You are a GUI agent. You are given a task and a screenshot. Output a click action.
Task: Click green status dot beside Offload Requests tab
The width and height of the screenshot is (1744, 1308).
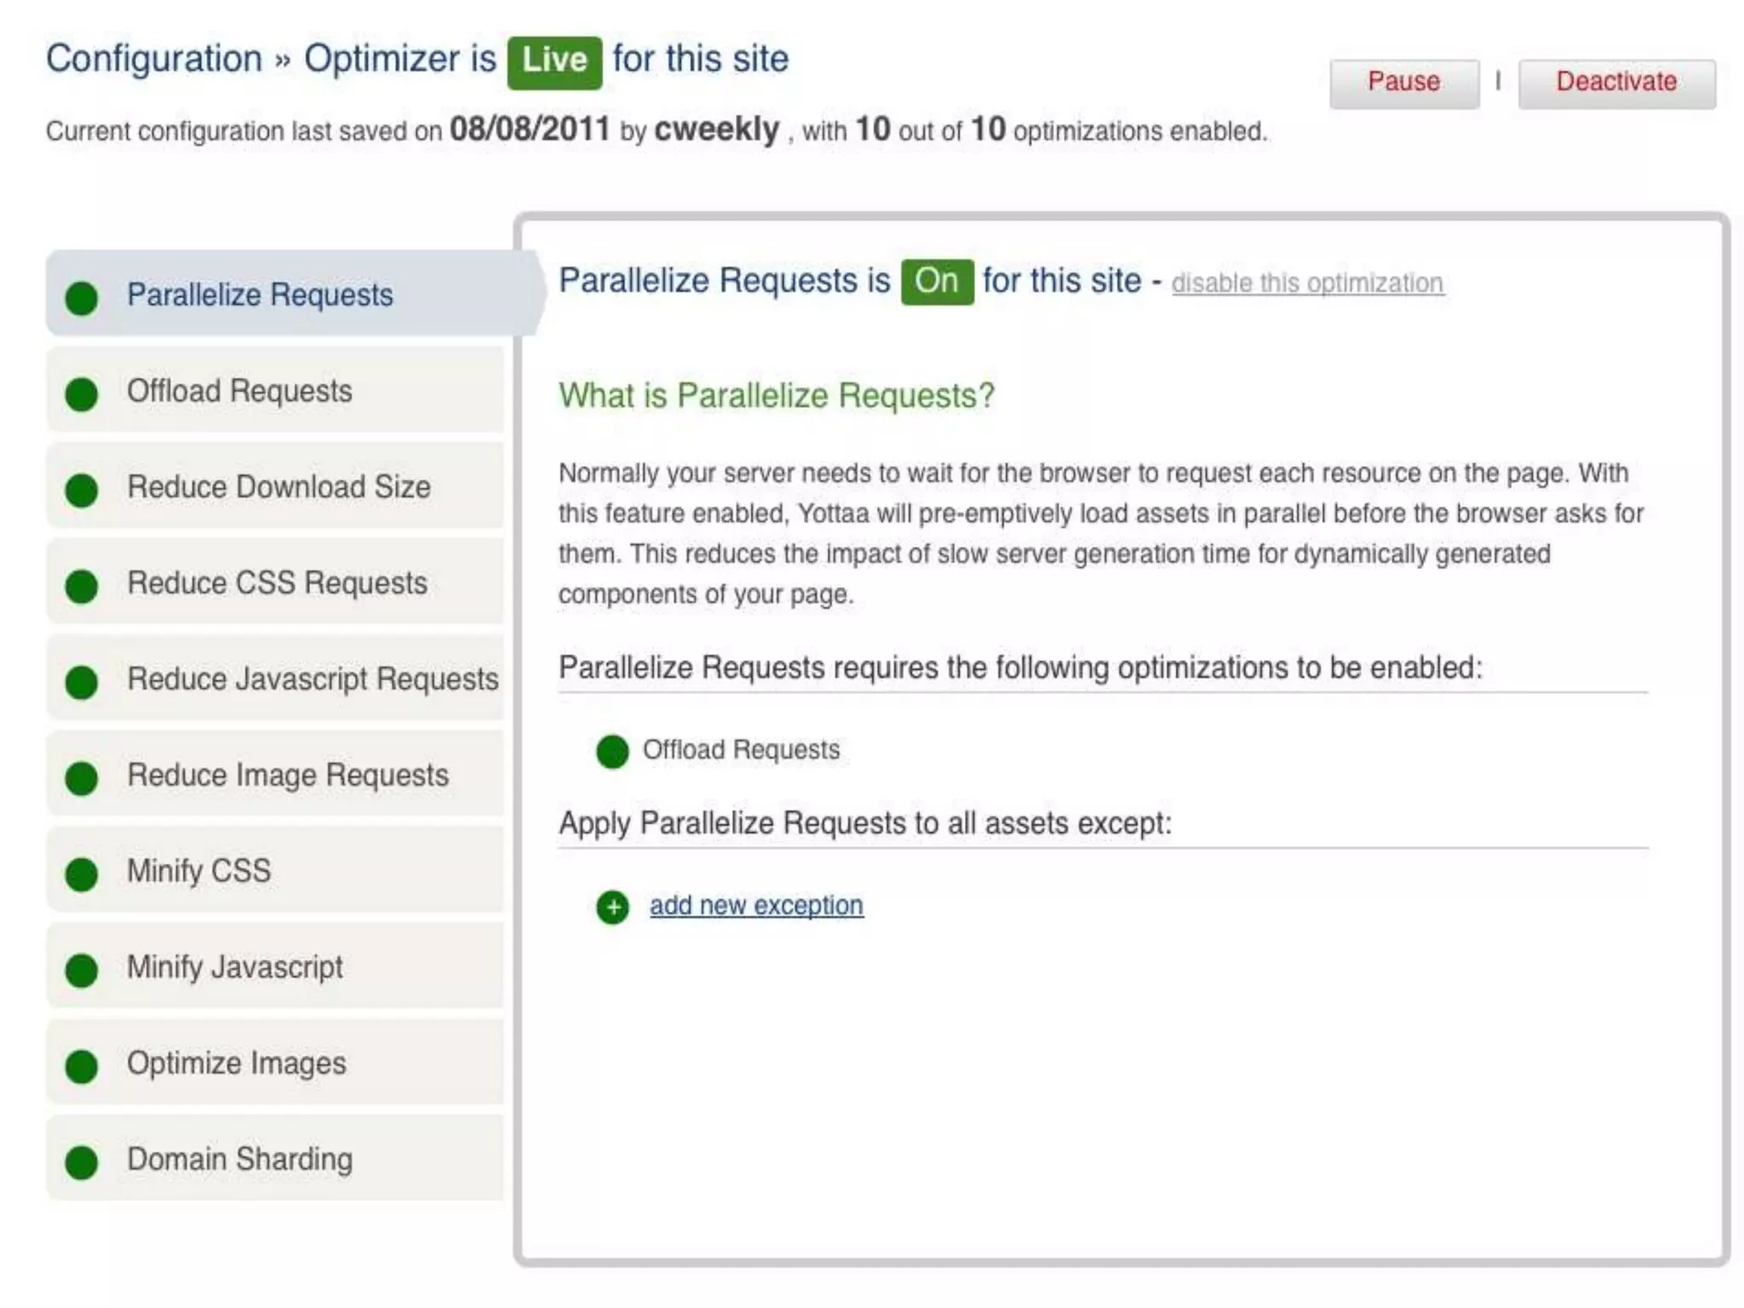(x=82, y=394)
